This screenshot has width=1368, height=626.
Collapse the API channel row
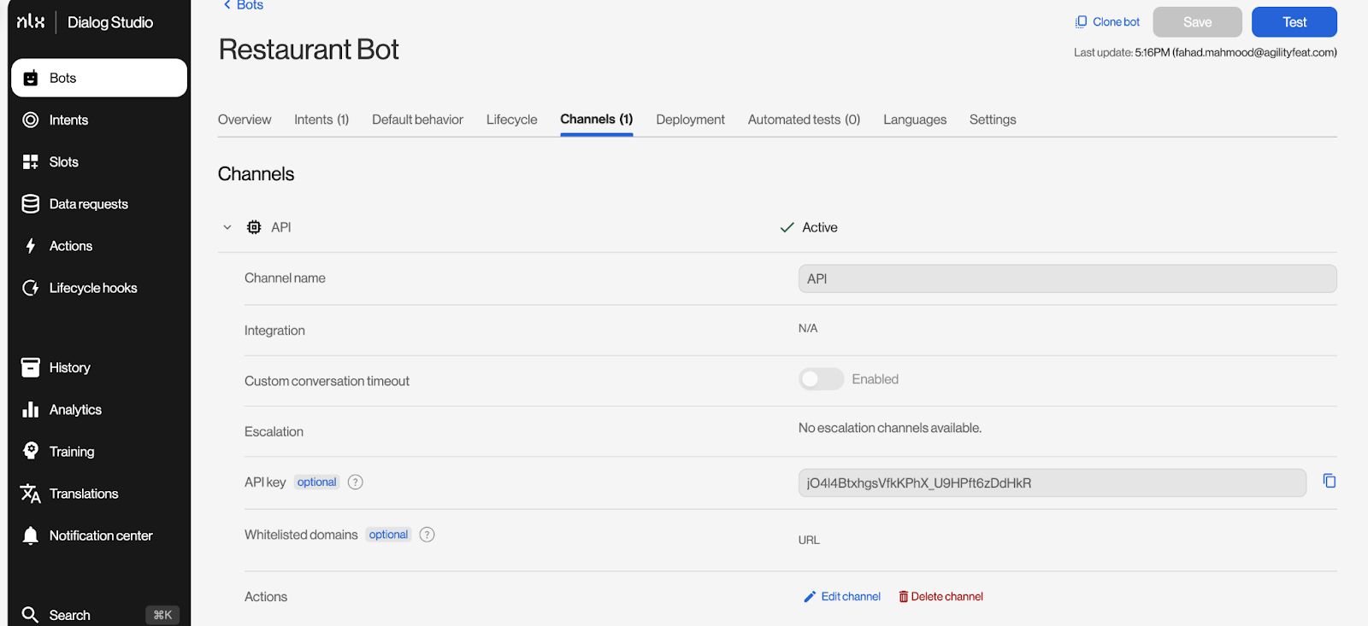point(227,227)
